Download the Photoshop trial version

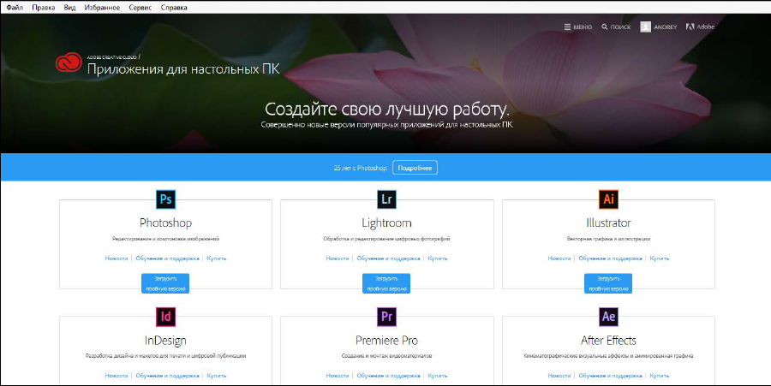165,283
